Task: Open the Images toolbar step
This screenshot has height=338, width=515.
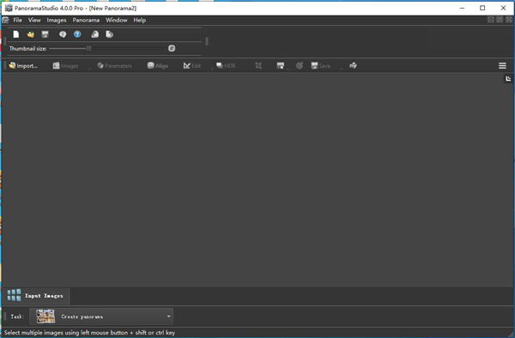Action: [x=66, y=66]
